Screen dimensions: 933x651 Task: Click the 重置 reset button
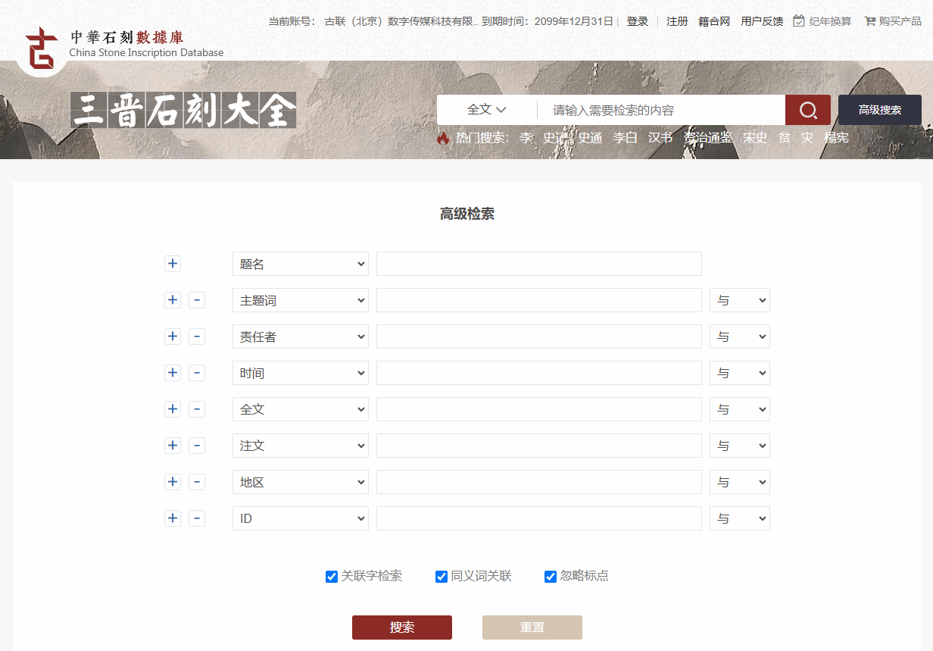pos(532,628)
